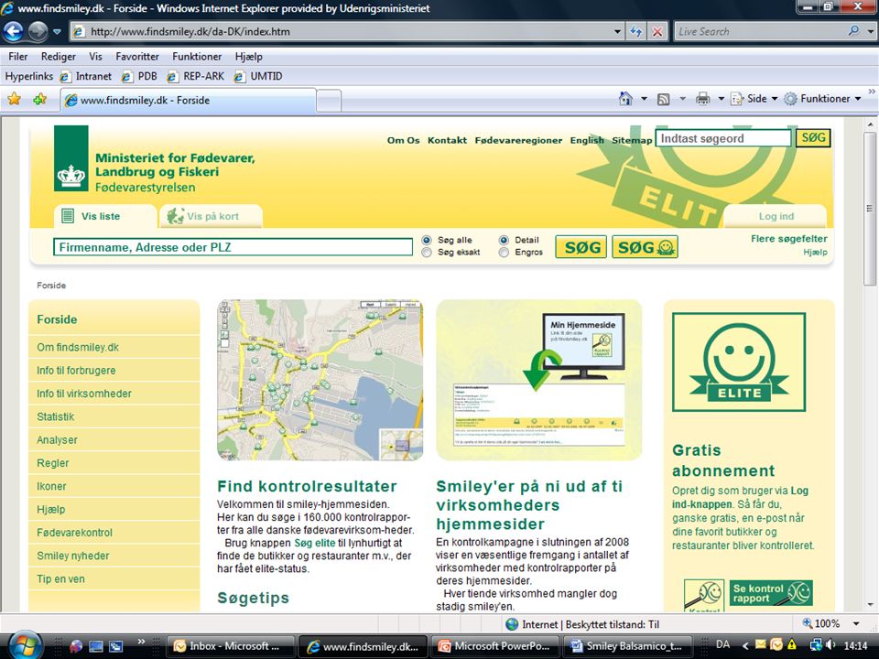Select the Søg eksakt radio button
This screenshot has width=879, height=659.
(427, 253)
